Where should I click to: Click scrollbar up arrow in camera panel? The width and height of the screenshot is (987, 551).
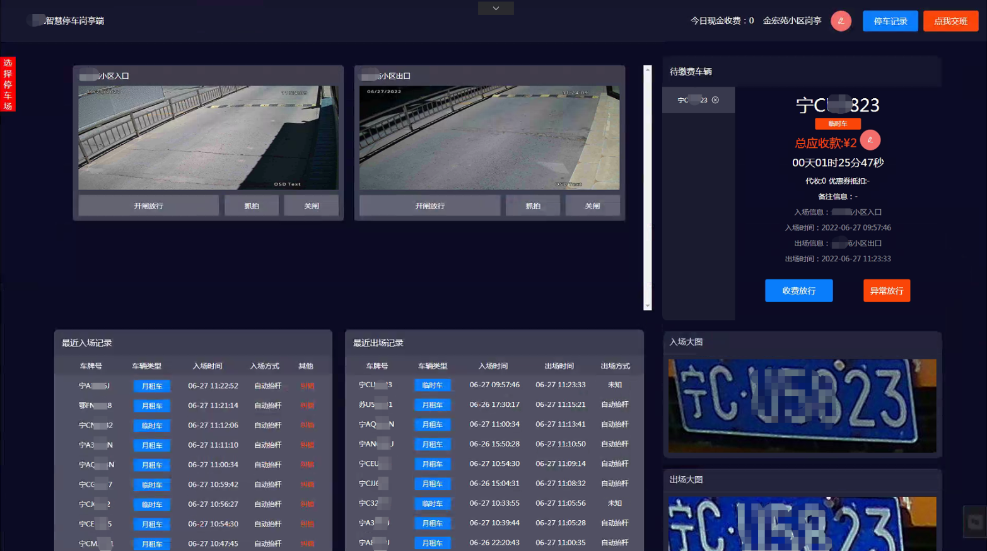647,69
